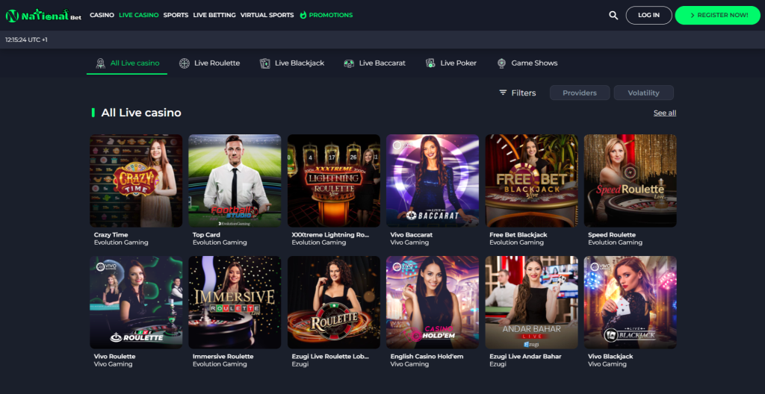This screenshot has width=765, height=394.
Task: Click the Log In button
Action: (x=649, y=15)
